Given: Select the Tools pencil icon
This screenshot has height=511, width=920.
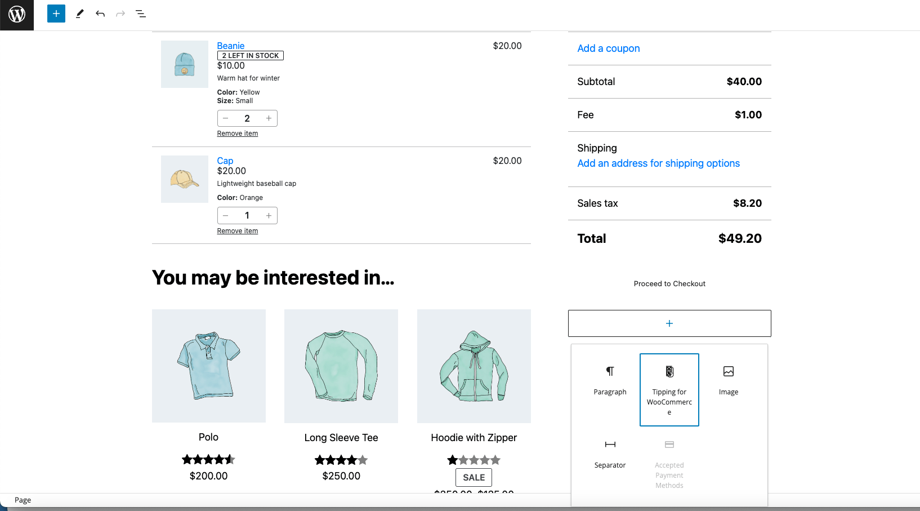Looking at the screenshot, I should 79,14.
